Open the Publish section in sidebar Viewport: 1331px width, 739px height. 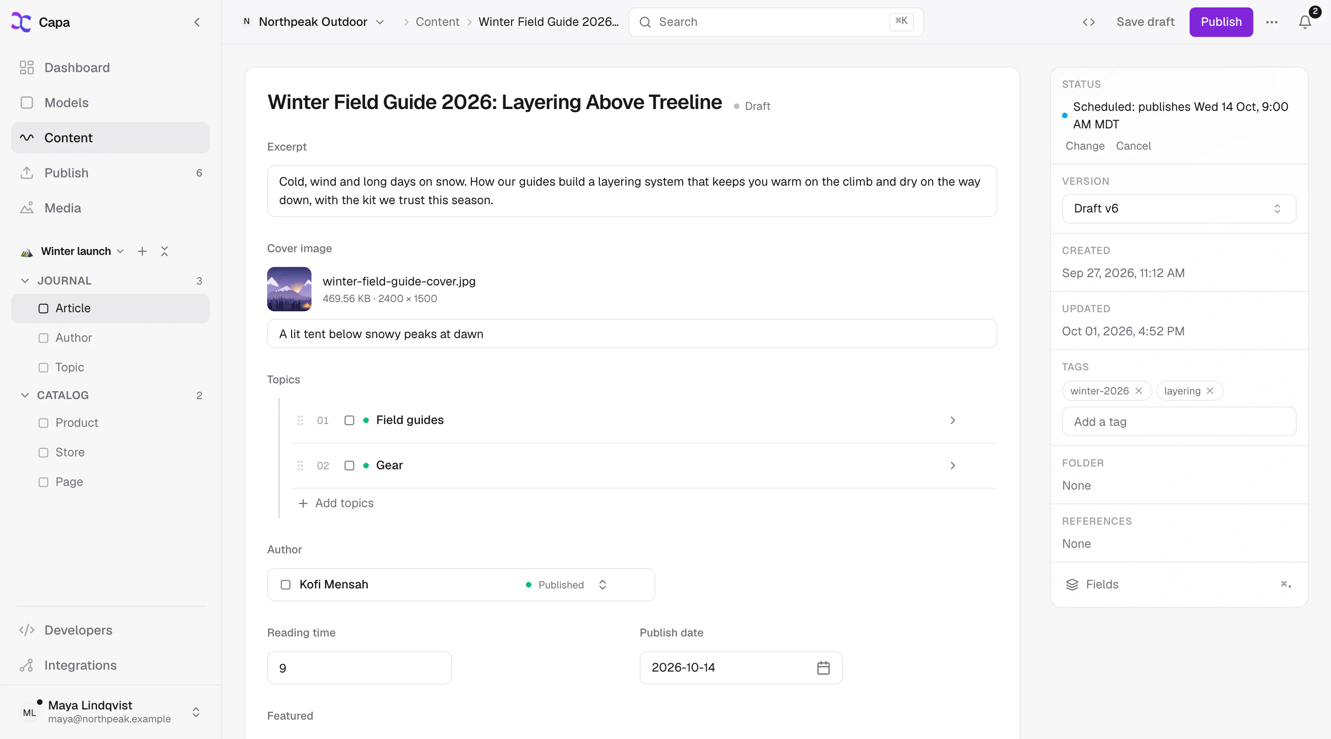coord(110,173)
